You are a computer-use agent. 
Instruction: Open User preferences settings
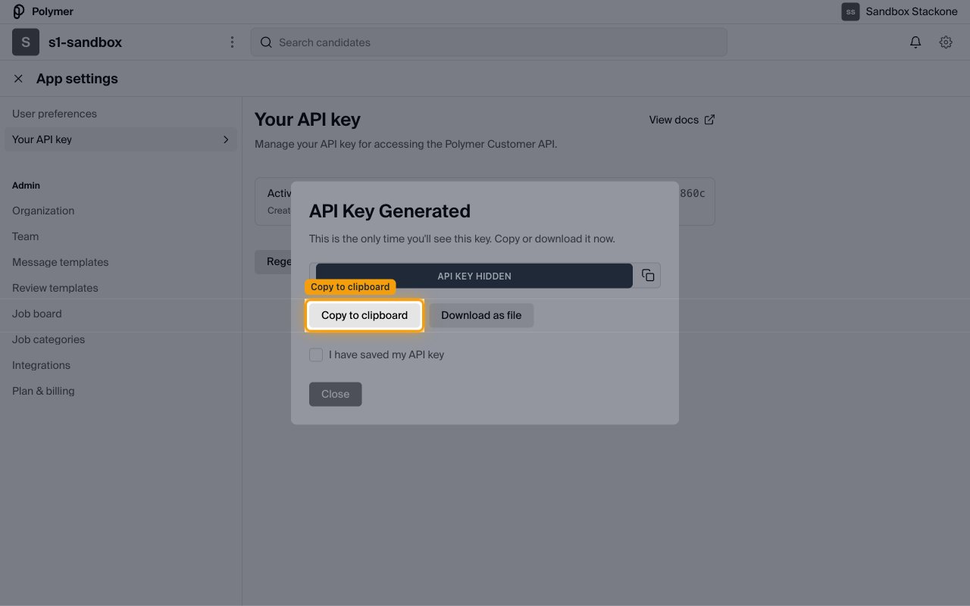coord(55,114)
